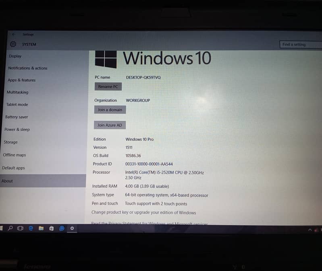
Task: Open File Explorer from the taskbar
Action: [x=41, y=228]
